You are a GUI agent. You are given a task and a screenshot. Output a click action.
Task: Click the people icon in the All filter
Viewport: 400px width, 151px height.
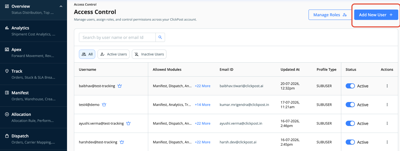(84, 54)
